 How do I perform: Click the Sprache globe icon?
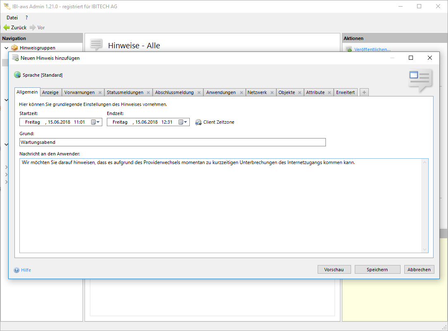17,75
